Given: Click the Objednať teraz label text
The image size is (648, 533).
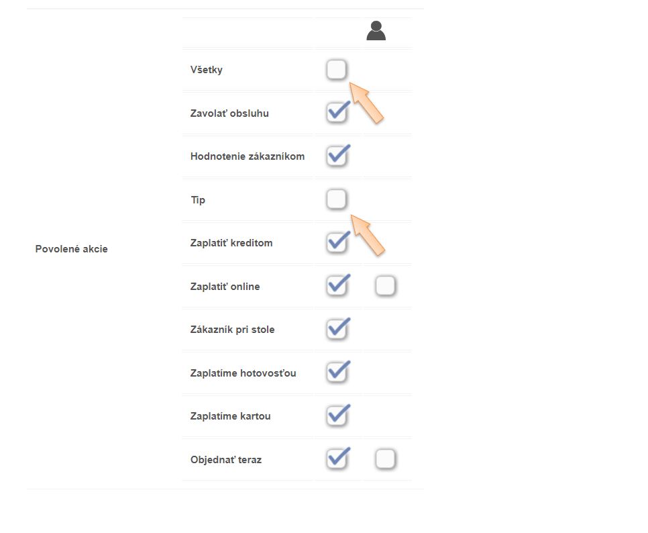Looking at the screenshot, I should pyautogui.click(x=226, y=460).
